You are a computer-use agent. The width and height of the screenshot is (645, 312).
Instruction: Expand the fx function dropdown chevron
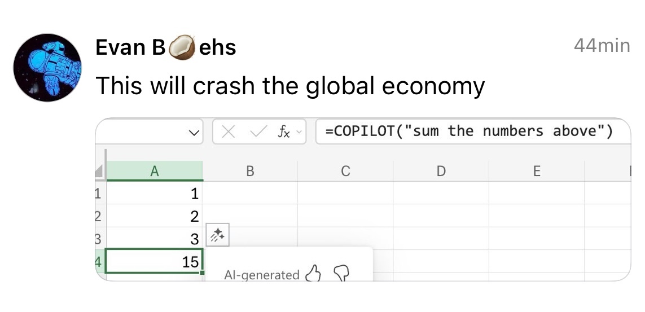(300, 132)
